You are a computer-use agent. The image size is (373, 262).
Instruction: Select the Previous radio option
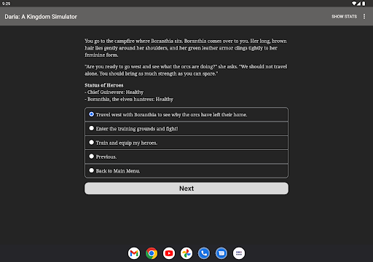(91, 156)
